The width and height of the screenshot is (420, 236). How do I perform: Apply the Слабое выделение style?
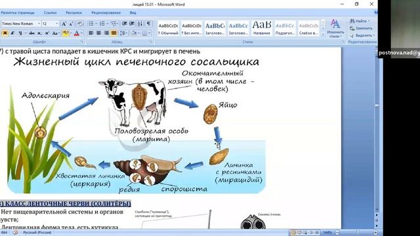pyautogui.click(x=308, y=28)
